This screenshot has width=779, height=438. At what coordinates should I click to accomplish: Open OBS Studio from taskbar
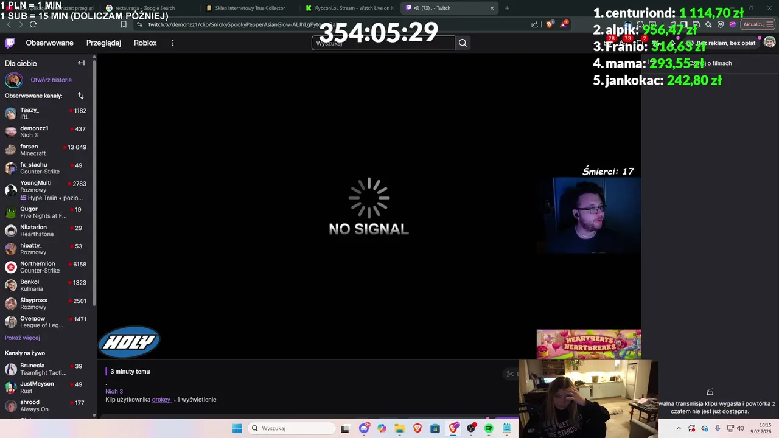click(x=471, y=428)
